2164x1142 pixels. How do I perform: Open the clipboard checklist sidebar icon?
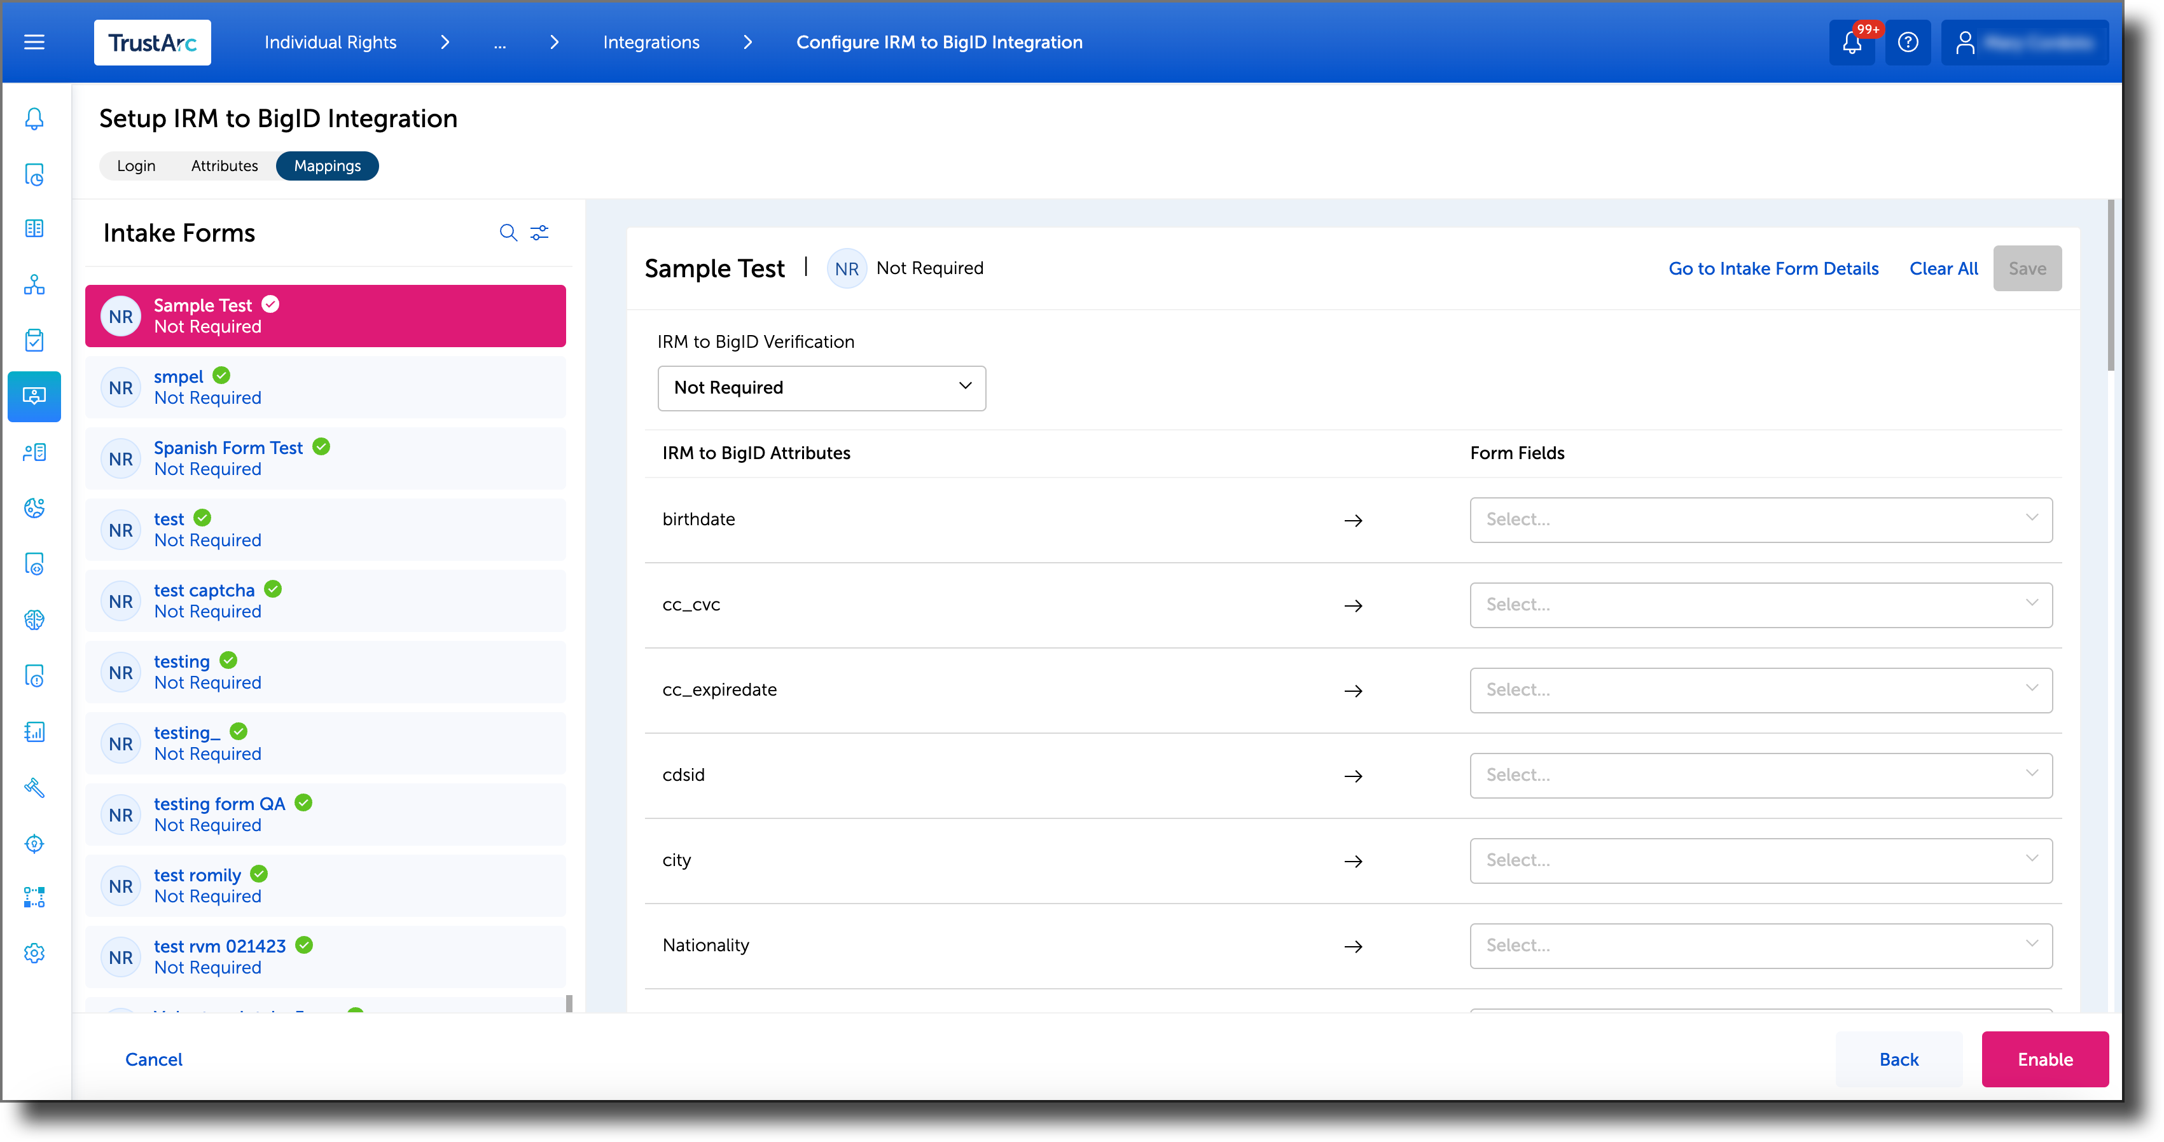[x=34, y=340]
